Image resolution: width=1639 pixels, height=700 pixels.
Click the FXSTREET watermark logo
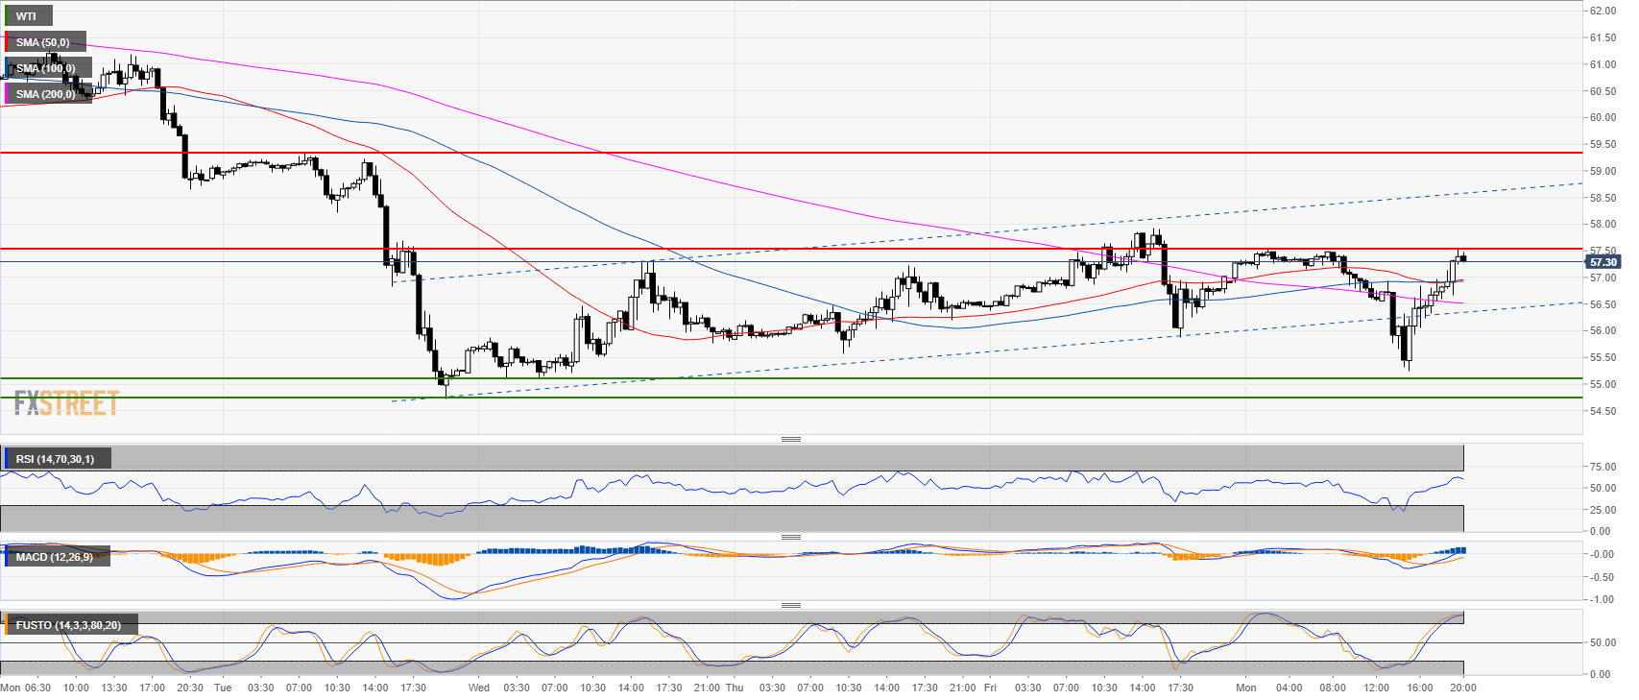click(66, 403)
